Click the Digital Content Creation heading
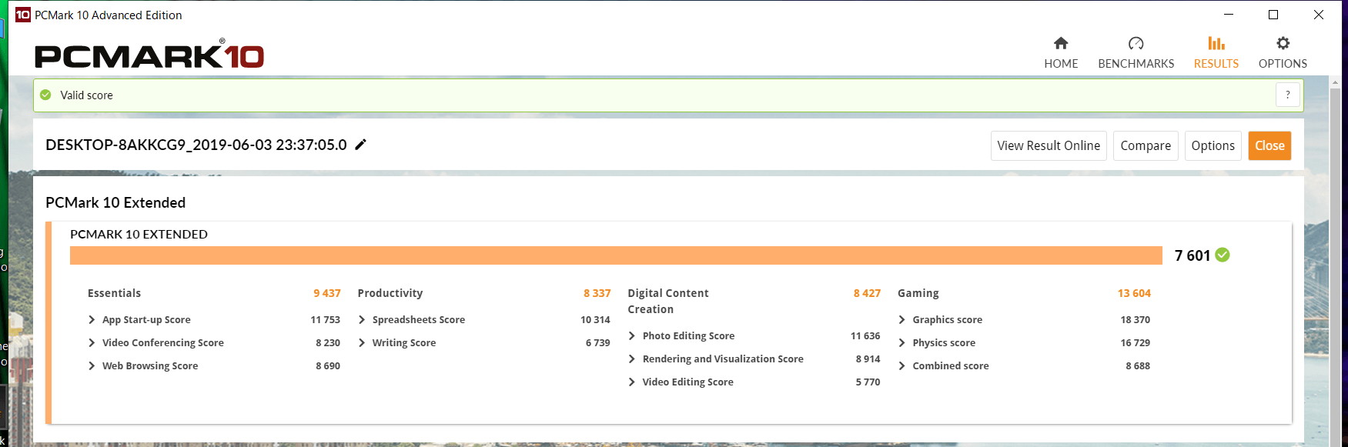The height and width of the screenshot is (447, 1348). tap(668, 301)
